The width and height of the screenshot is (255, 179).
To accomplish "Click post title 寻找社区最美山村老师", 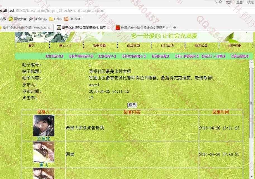I will click(110, 71).
